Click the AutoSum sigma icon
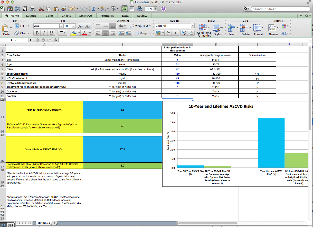This screenshot has height=227, width=313. tap(94, 9)
